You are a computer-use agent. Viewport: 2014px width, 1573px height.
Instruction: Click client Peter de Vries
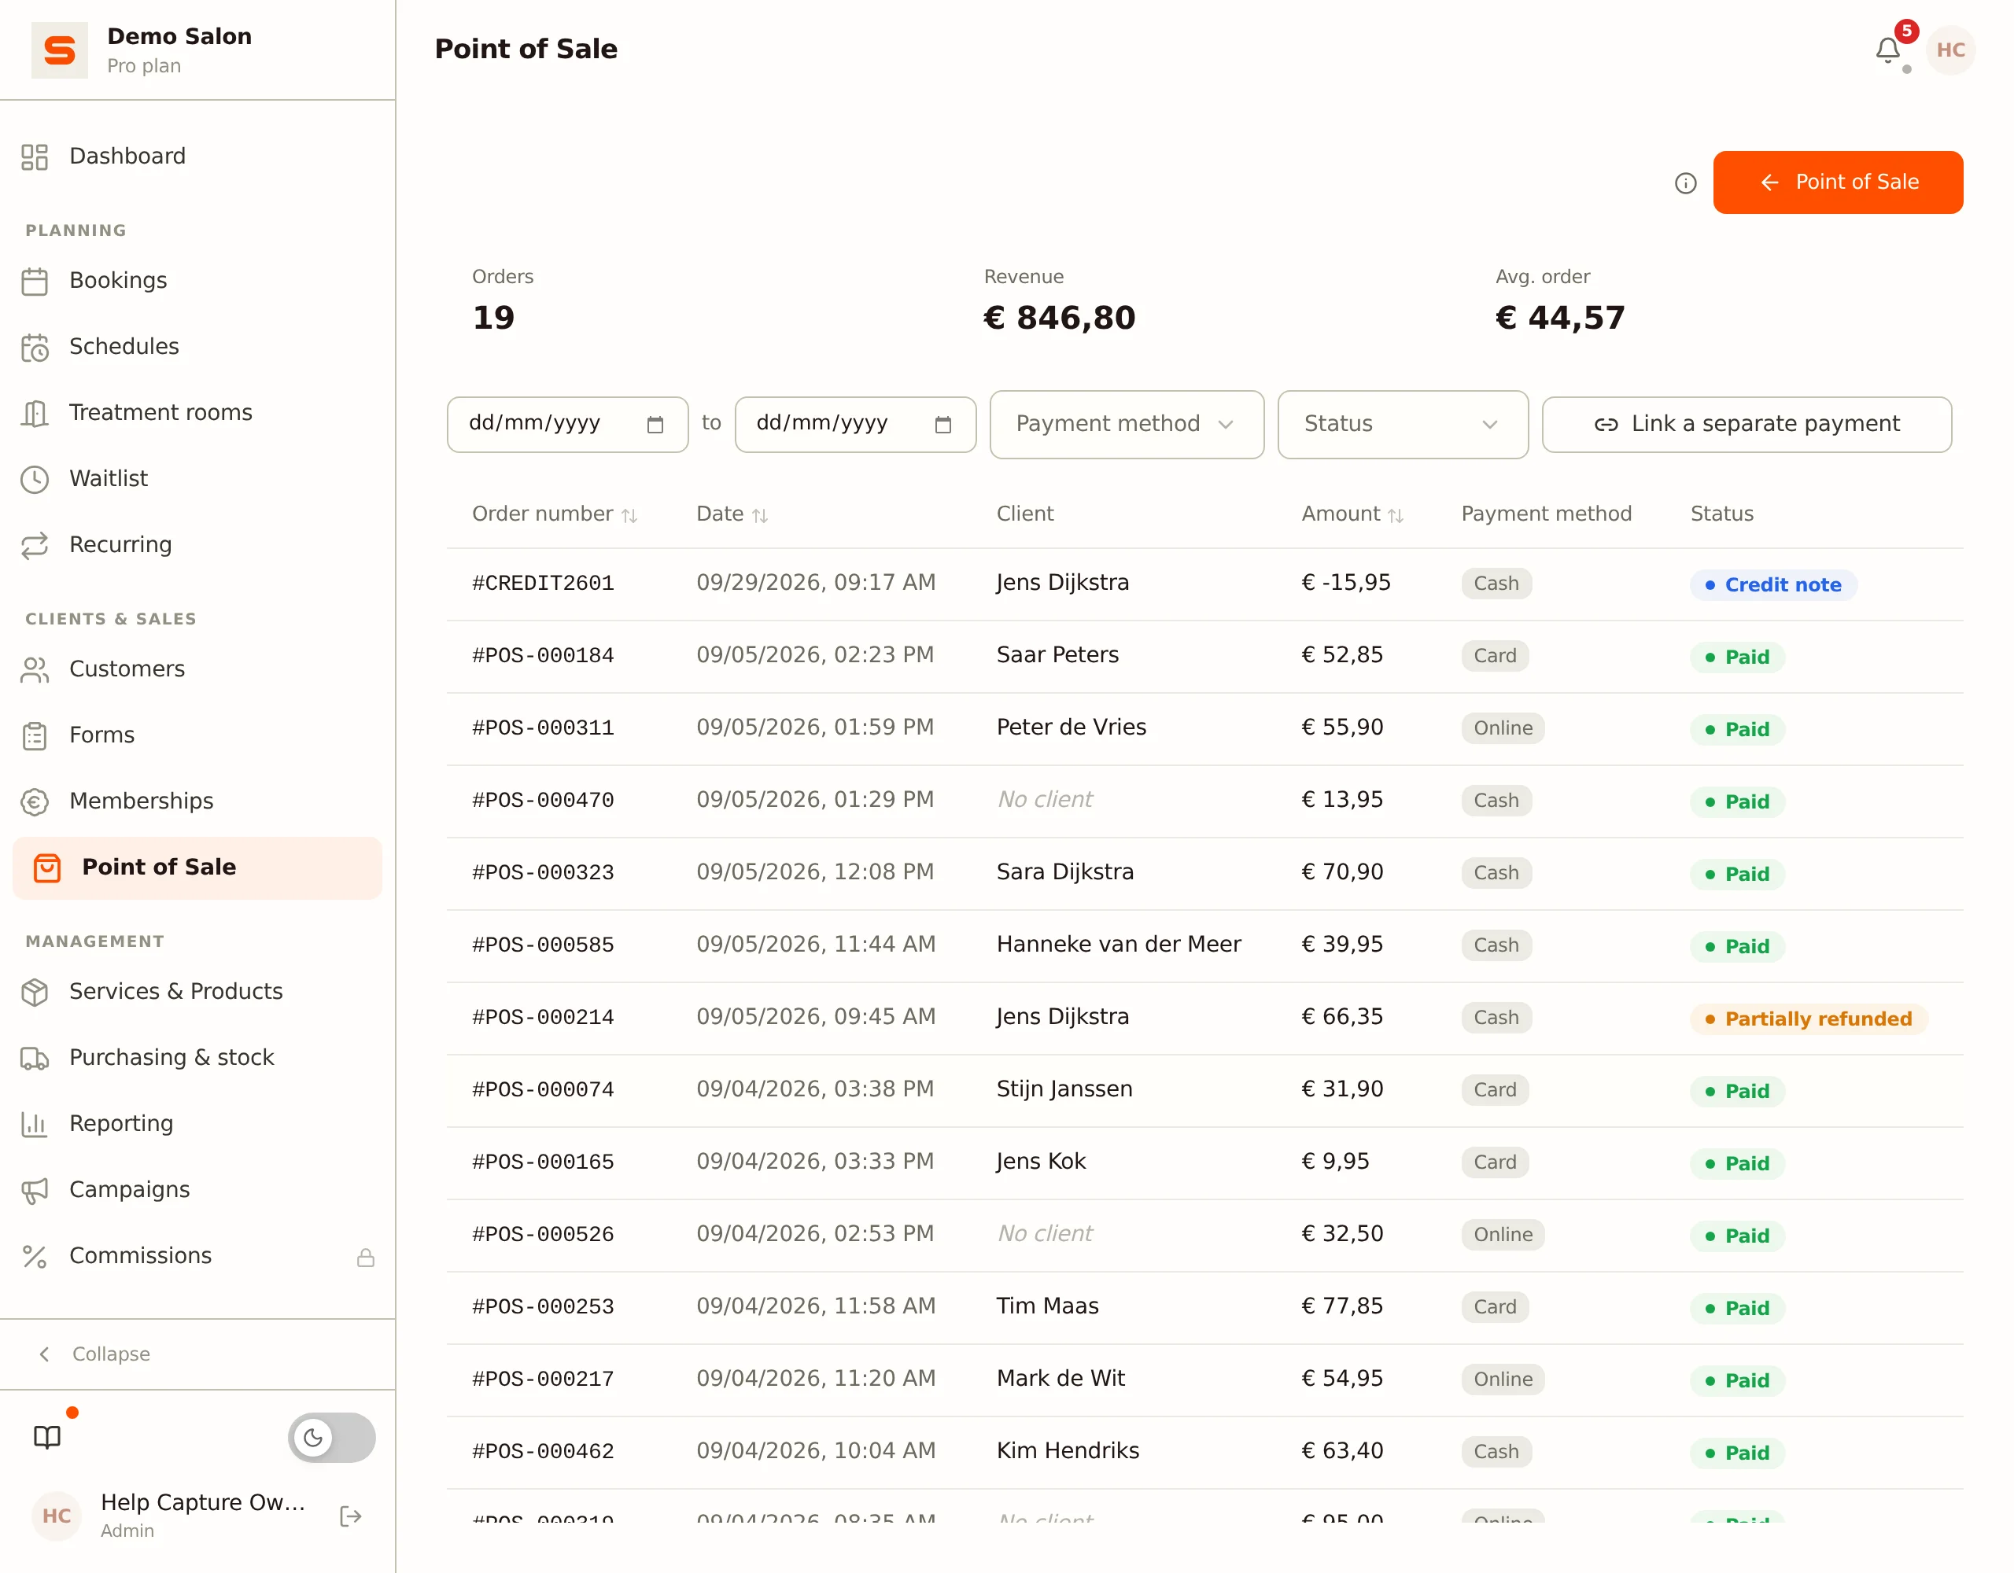(1071, 728)
